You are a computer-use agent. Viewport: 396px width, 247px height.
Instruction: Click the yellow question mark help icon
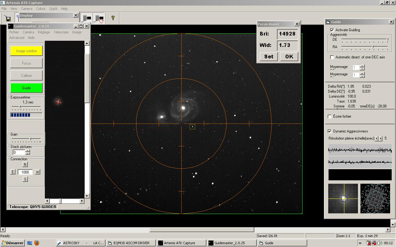click(x=113, y=18)
